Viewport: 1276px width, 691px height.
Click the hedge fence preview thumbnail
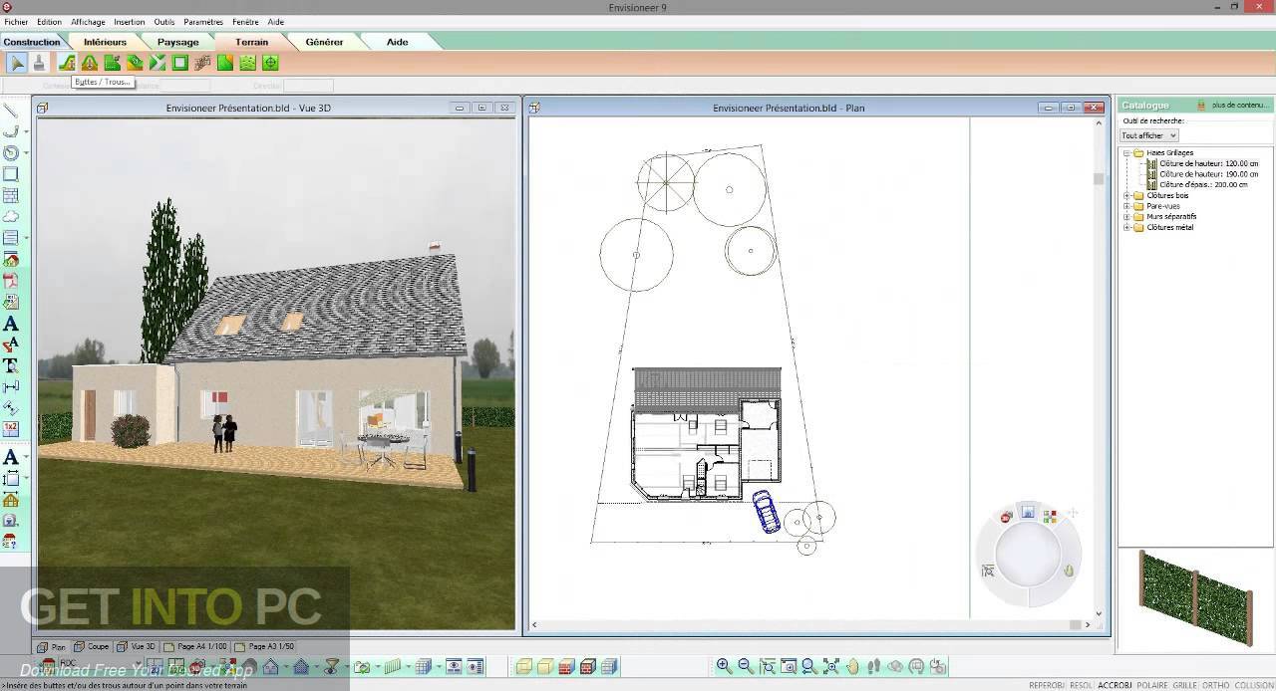point(1196,599)
